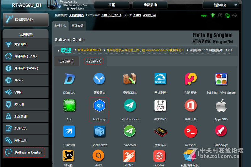
Task: Open 系统记录 in the sidebar
Action: (x=25, y=128)
